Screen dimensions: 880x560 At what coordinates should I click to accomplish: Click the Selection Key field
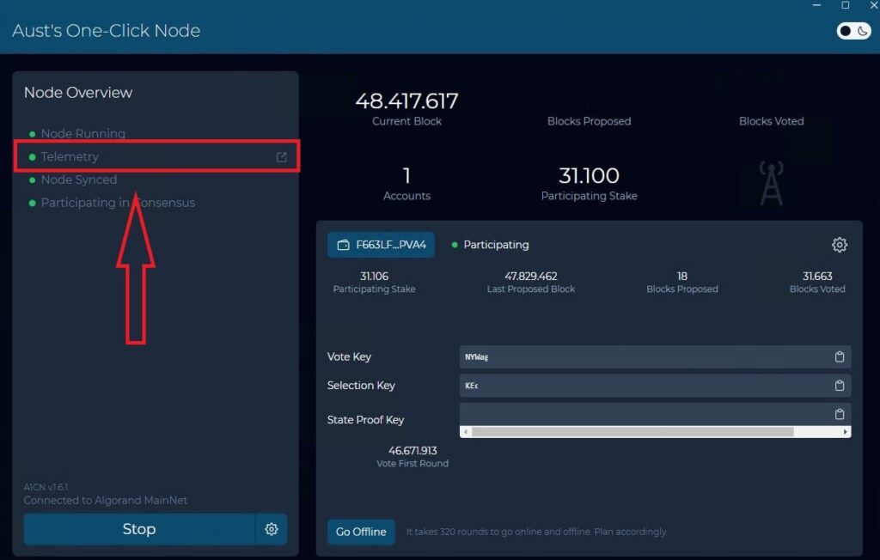645,386
